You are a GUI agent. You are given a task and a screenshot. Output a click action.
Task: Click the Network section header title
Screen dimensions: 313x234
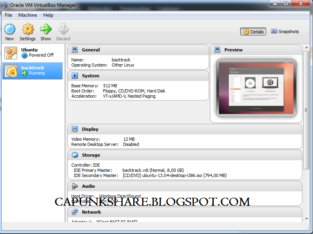click(x=91, y=212)
